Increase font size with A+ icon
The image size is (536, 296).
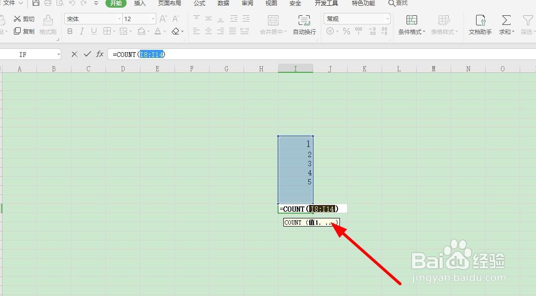163,19
